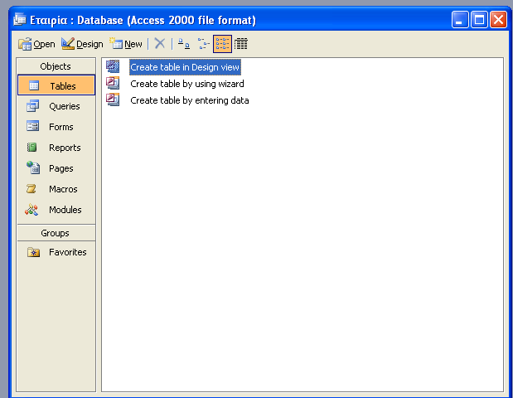The width and height of the screenshot is (513, 398).
Task: Minimize the Database window
Action: click(460, 20)
